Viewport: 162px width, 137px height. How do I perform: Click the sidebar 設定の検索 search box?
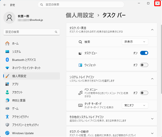(x=31, y=32)
